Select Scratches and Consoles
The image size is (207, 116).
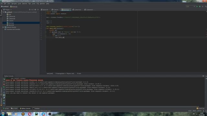tap(12, 29)
